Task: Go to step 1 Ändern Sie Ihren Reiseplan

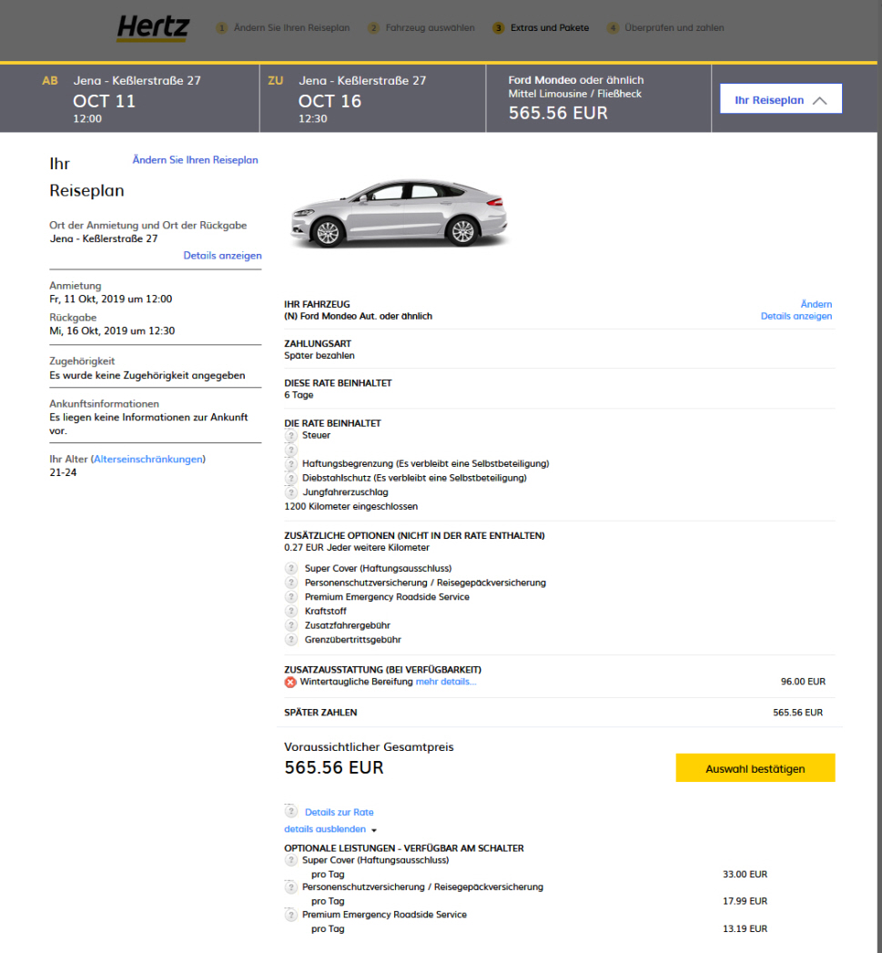Action: [x=282, y=28]
